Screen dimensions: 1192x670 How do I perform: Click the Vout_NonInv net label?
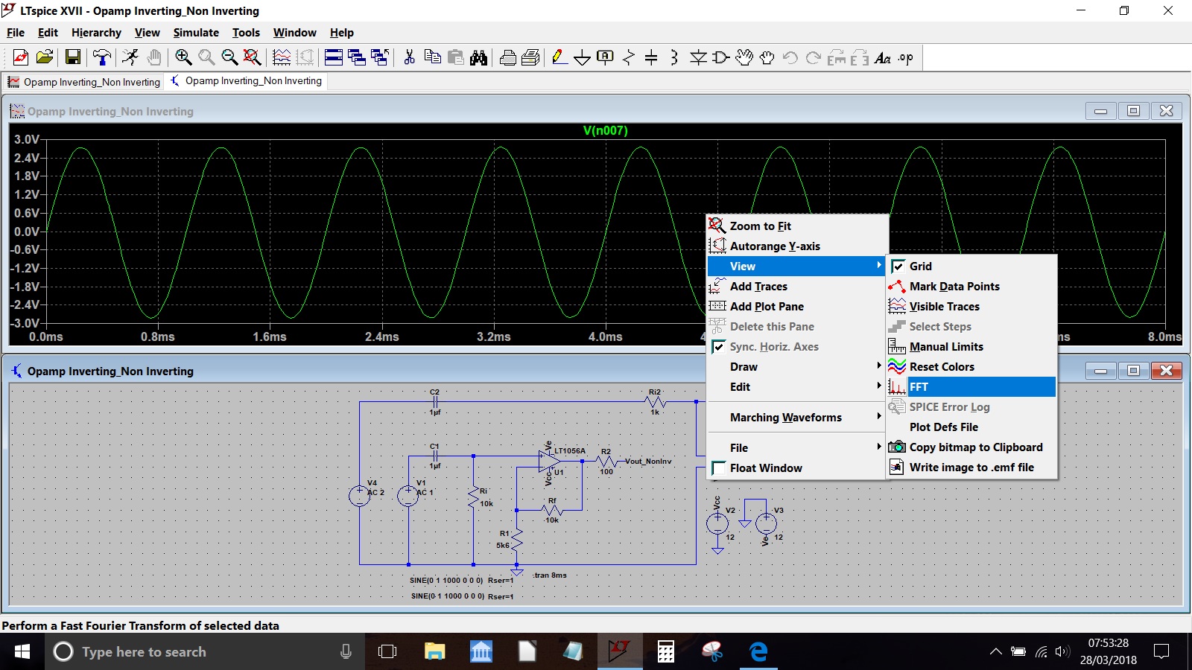tap(648, 462)
